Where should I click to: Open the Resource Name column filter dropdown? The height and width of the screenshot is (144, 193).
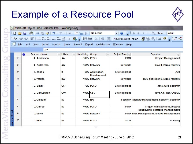click(x=59, y=55)
